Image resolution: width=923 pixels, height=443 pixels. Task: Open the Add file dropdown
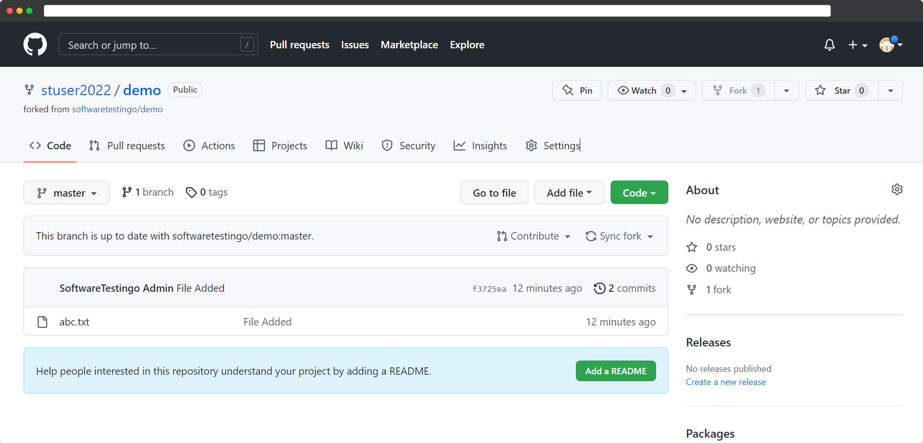point(569,193)
